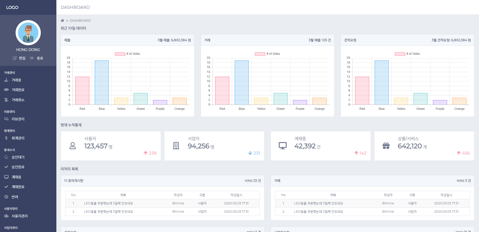Click '3월 매출: 125 건' text
This screenshot has width=479, height=232.
[x=320, y=40]
